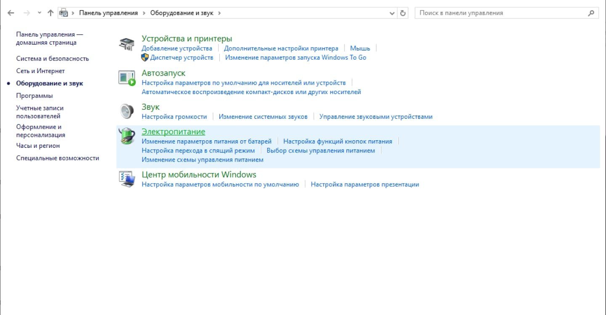This screenshot has width=606, height=315.
Task: Open the Devices and Printers icon
Action: coord(126,44)
